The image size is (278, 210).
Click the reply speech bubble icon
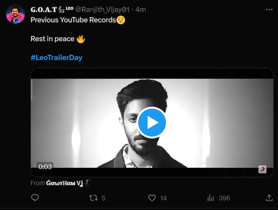pyautogui.click(x=35, y=198)
